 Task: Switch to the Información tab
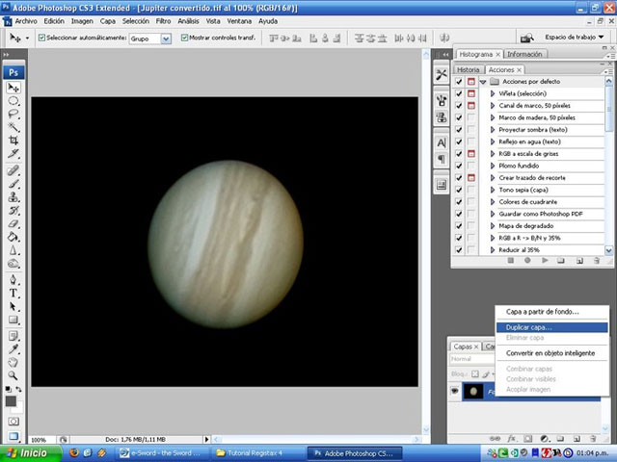click(x=524, y=54)
